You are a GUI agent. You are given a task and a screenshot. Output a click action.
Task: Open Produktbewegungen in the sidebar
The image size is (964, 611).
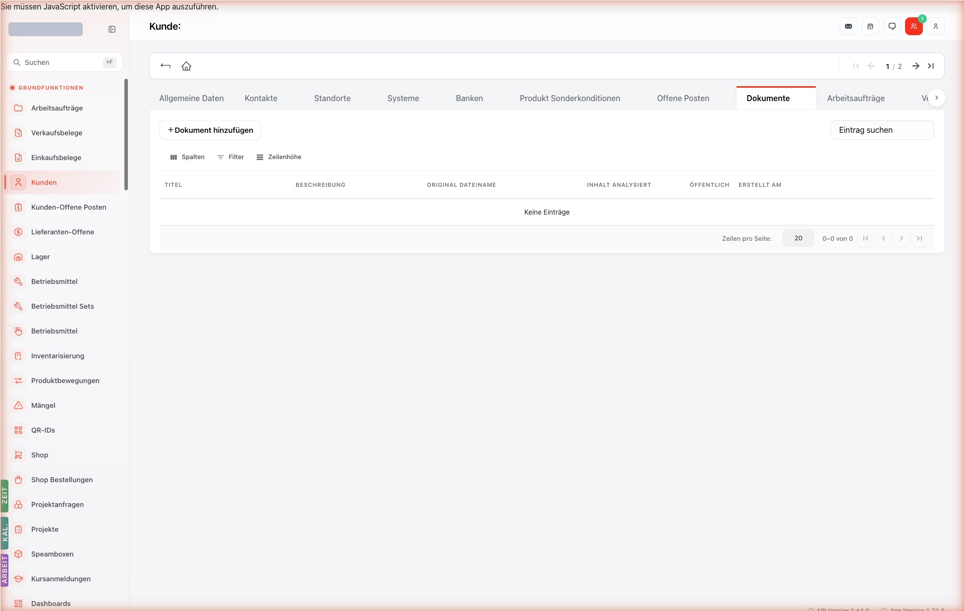[62, 381]
